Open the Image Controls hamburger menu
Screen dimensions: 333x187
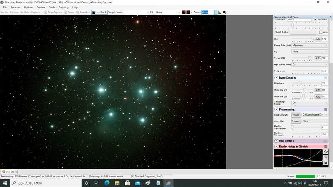[x=326, y=78]
